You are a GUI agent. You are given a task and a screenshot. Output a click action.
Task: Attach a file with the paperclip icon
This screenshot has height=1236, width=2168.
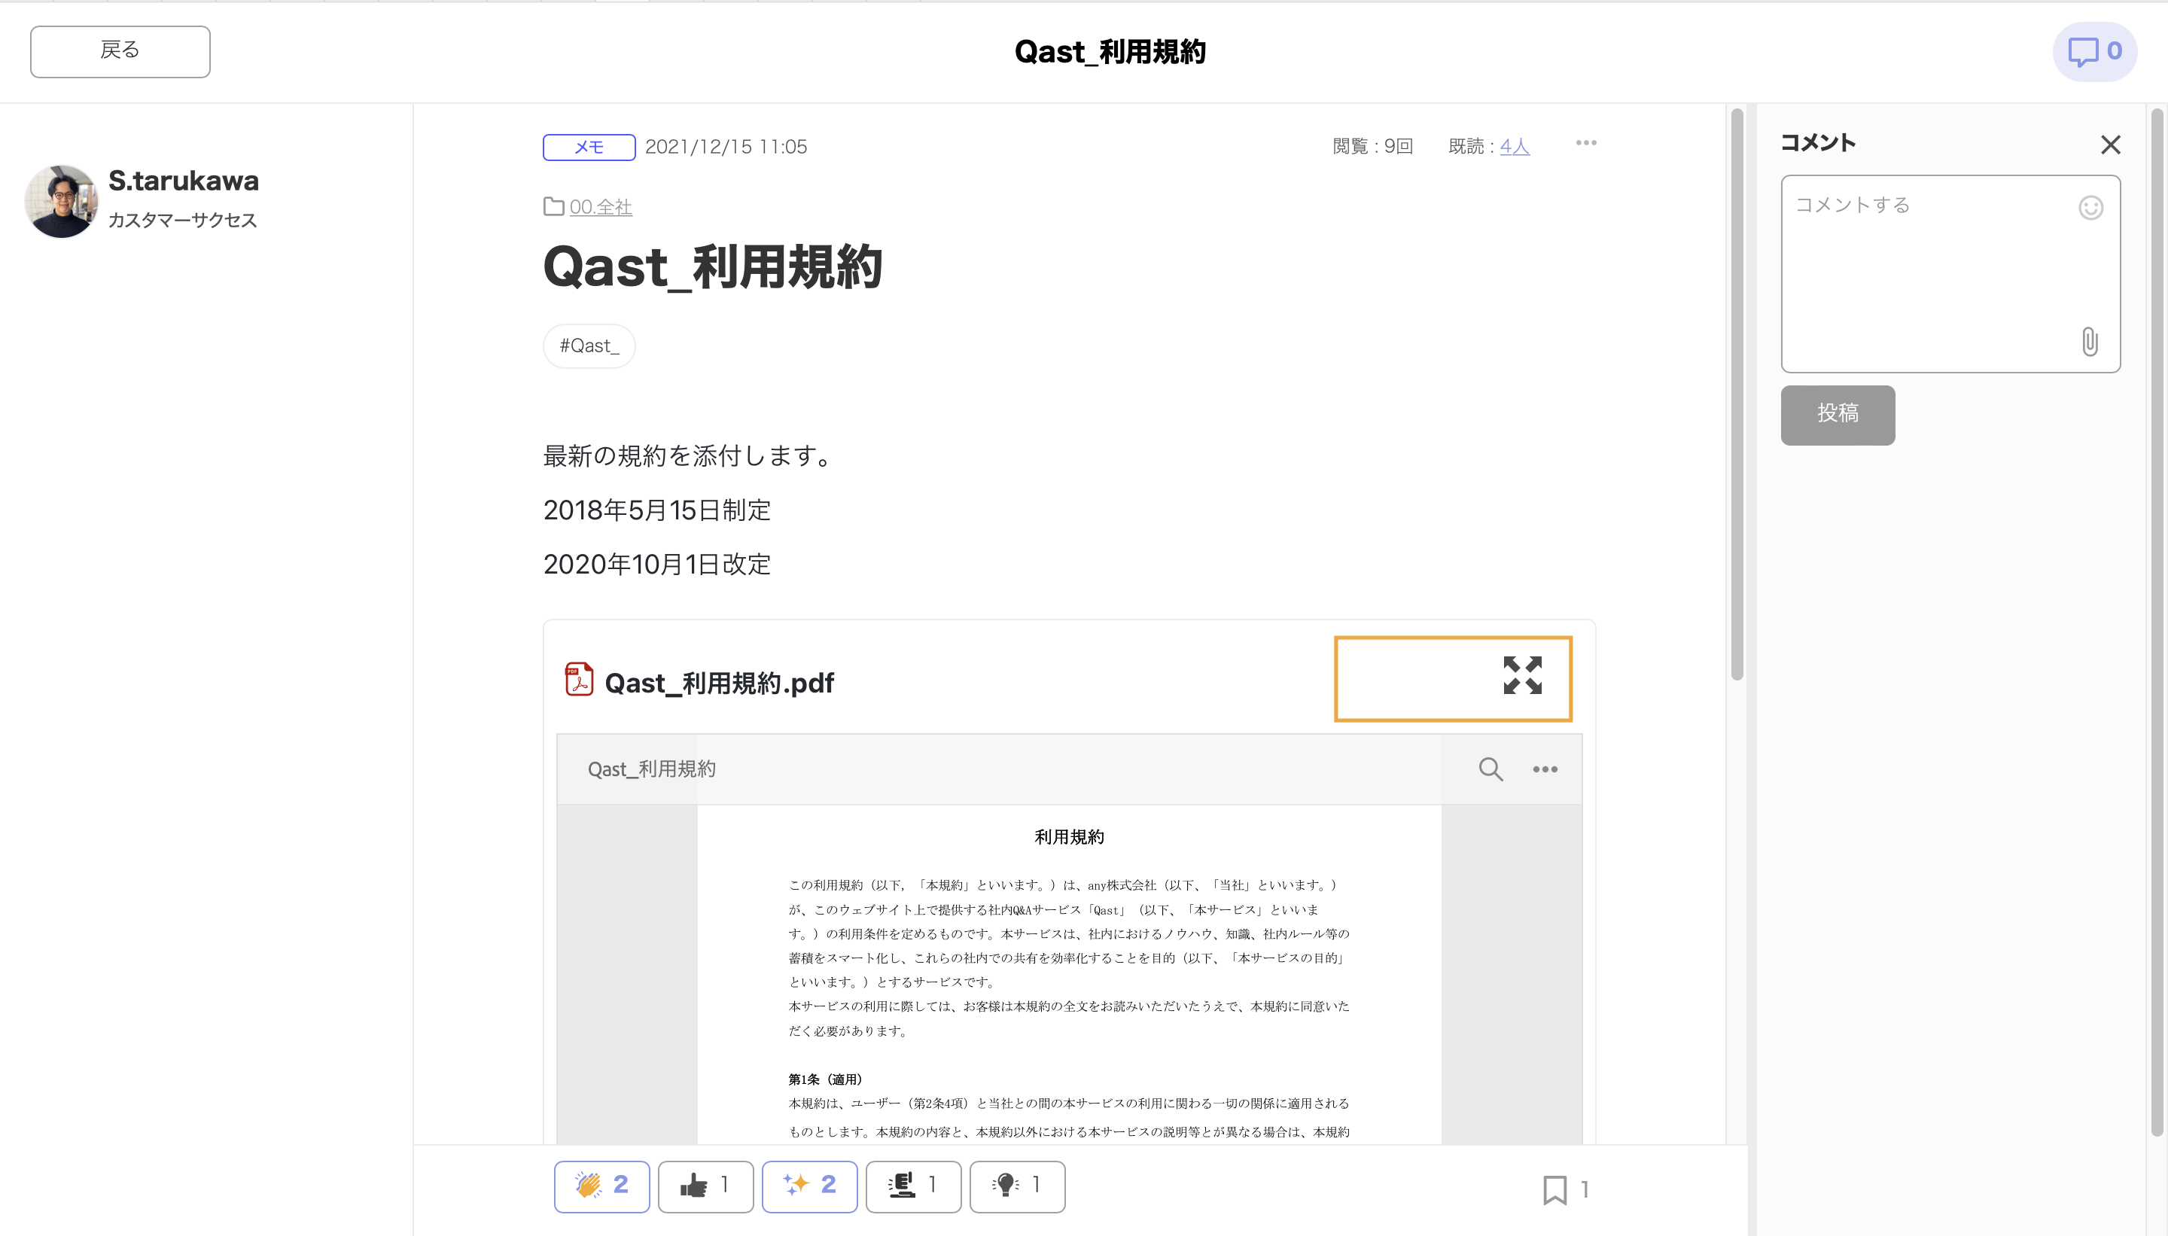(2090, 342)
